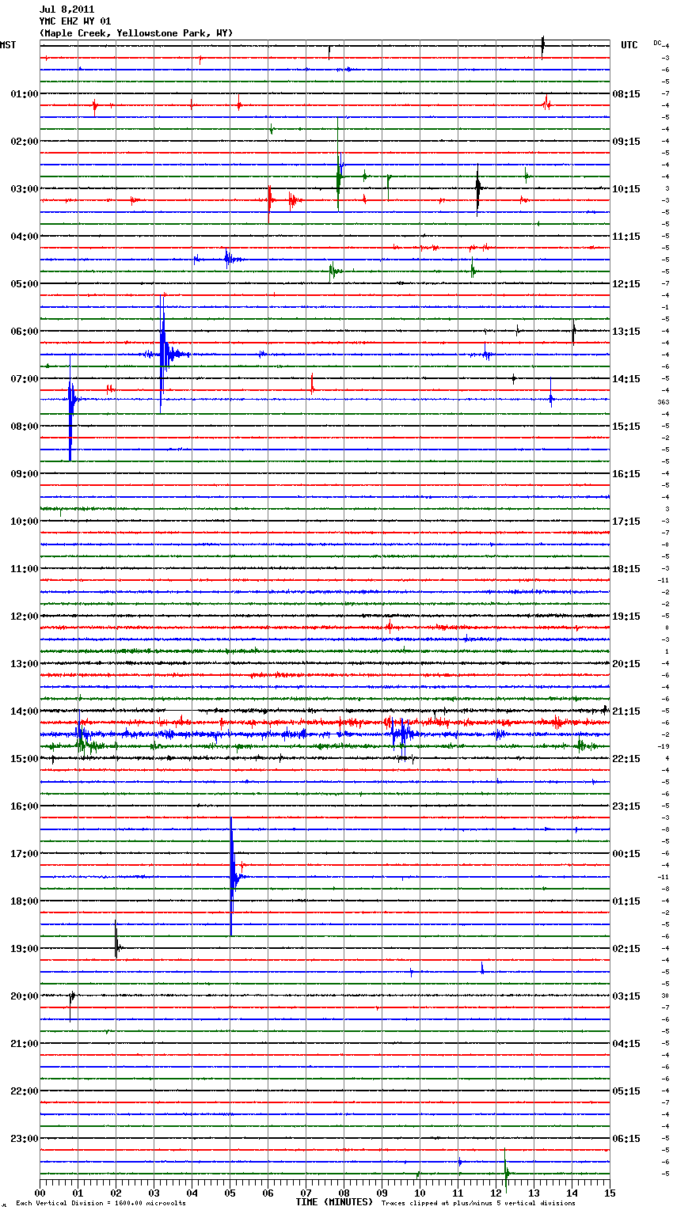The height and width of the screenshot is (1214, 673).
Task: Click the "00:15" UTC time label
Action: tap(626, 854)
